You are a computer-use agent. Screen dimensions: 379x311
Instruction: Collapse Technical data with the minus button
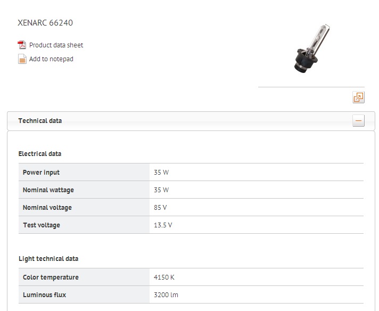coord(358,120)
